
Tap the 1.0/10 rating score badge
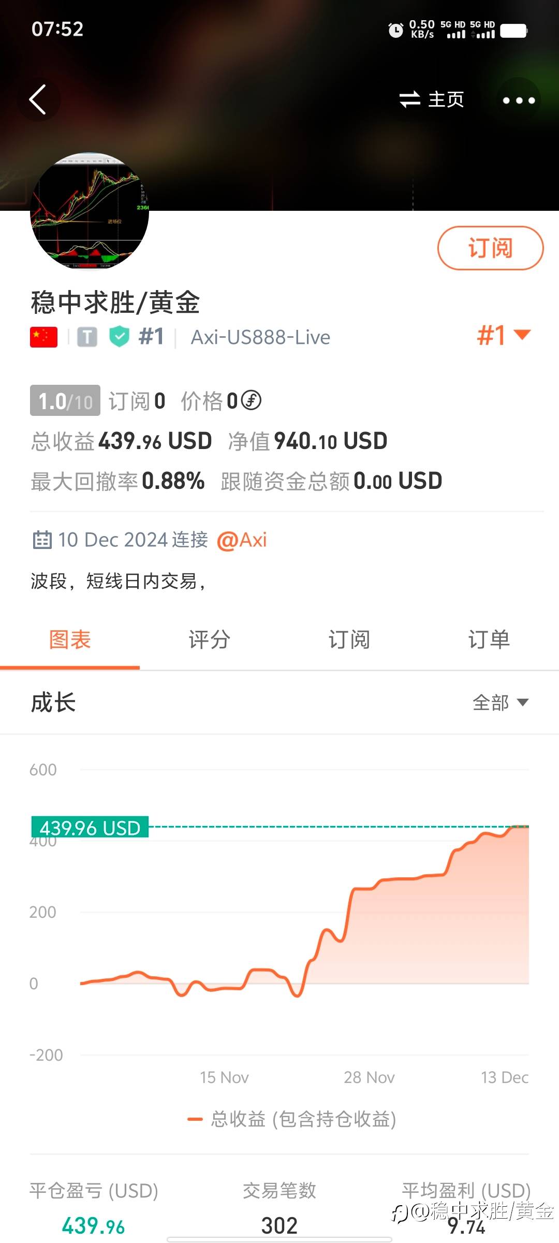click(65, 401)
